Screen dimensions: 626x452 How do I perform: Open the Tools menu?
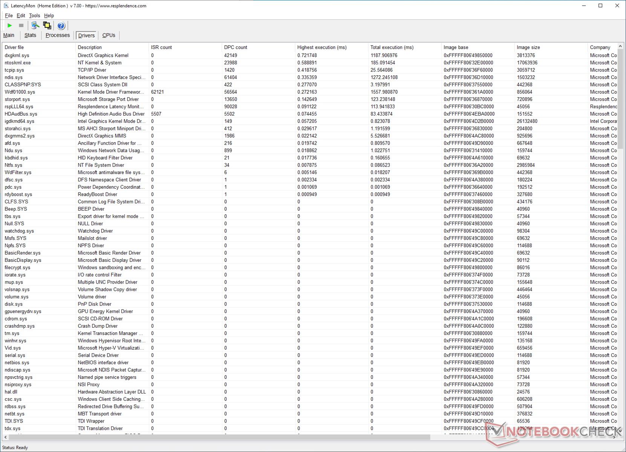34,15
